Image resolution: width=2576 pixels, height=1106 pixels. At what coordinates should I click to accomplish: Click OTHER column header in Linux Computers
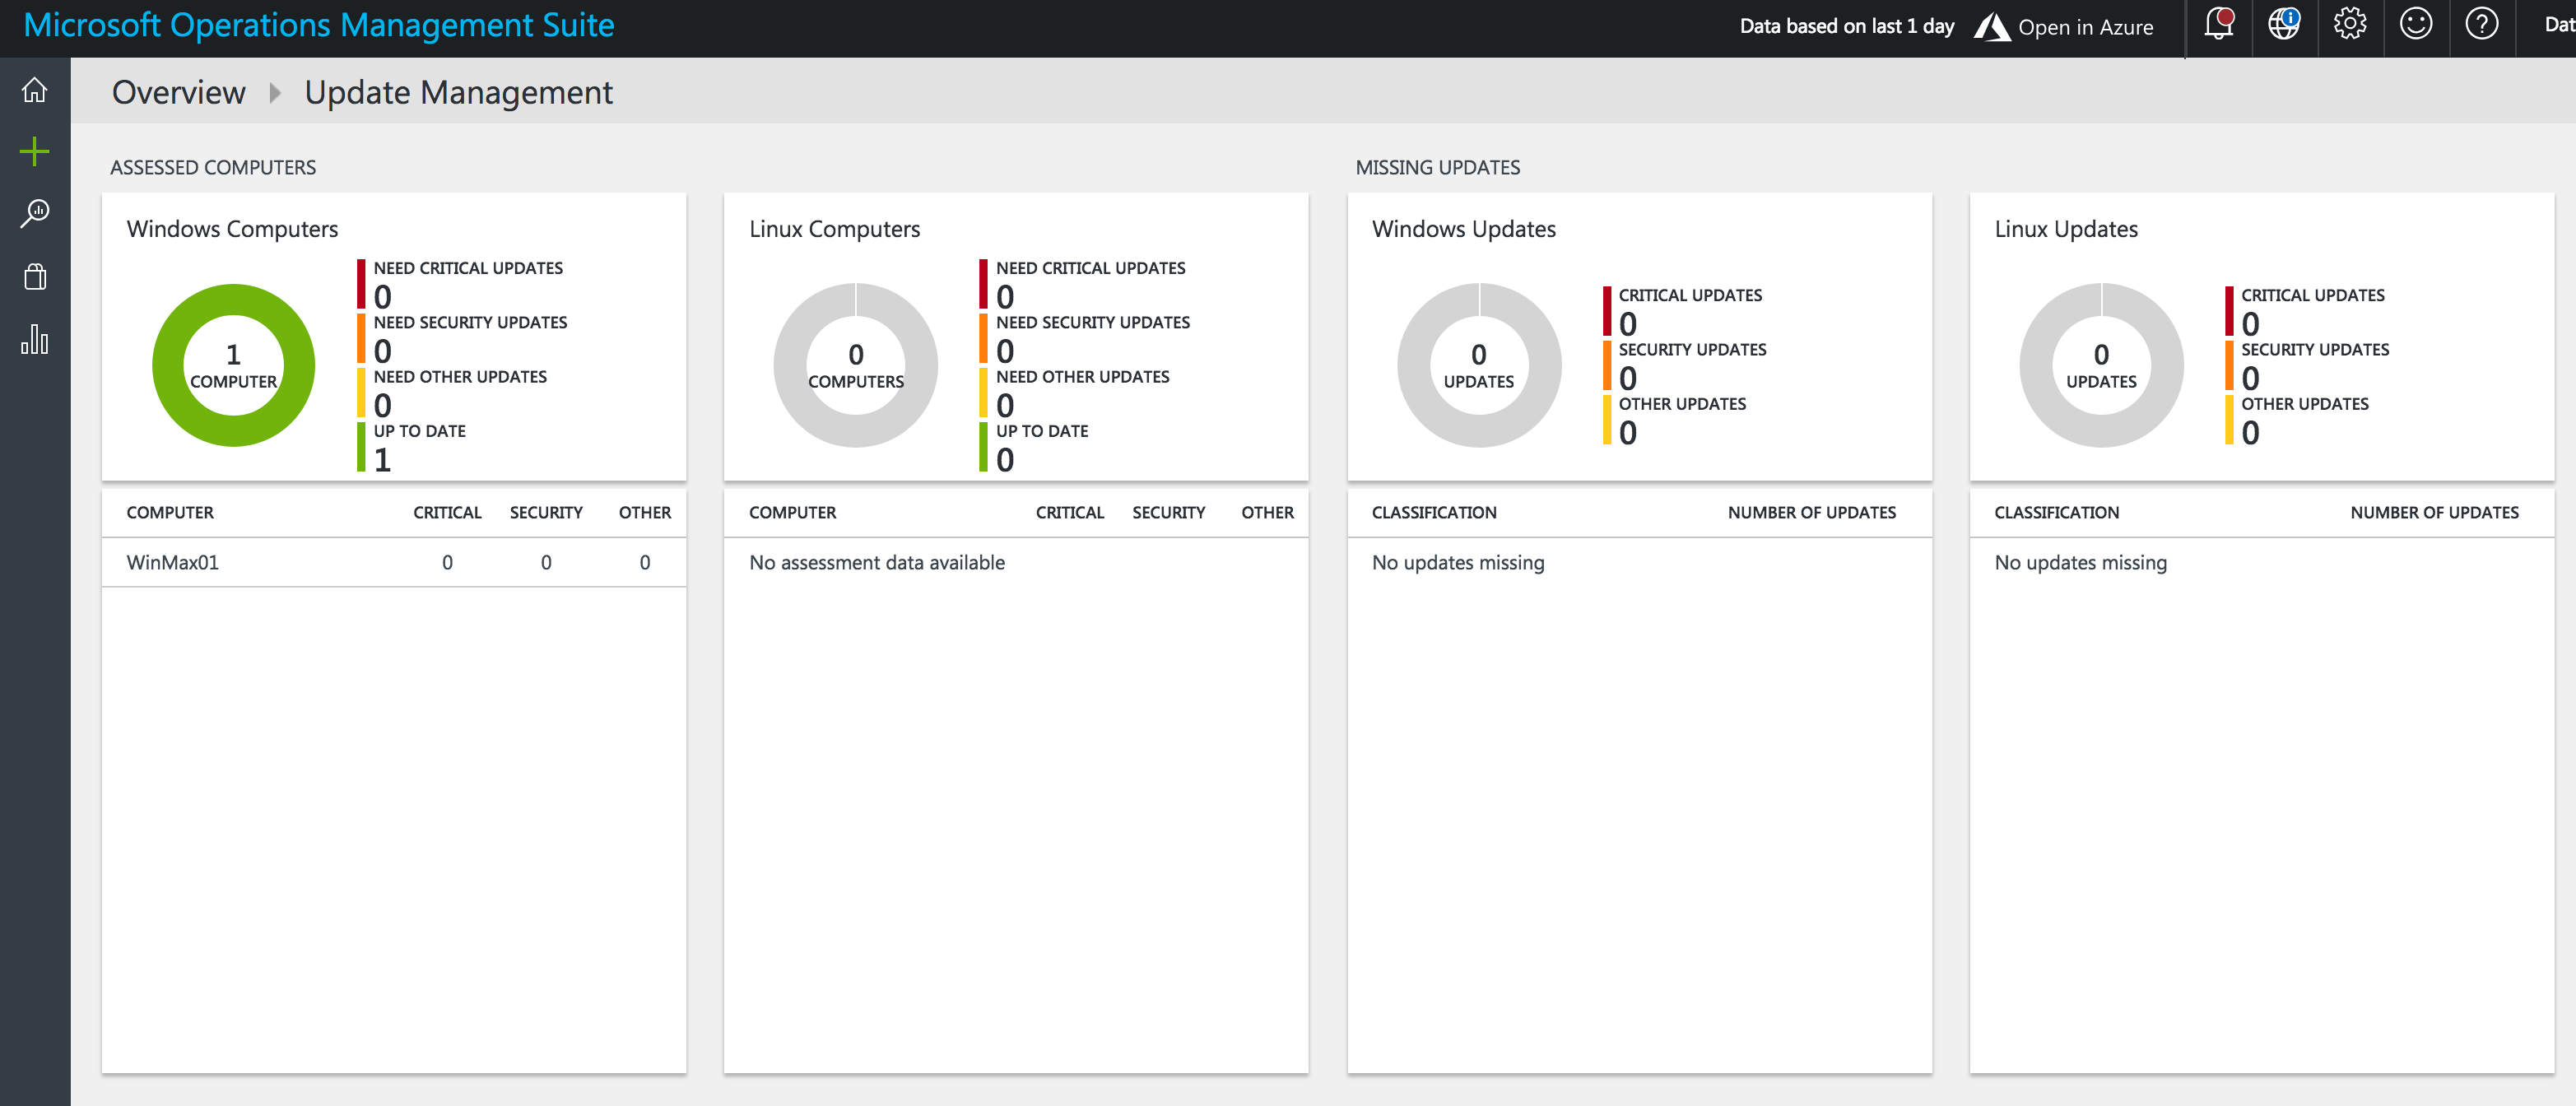tap(1267, 512)
